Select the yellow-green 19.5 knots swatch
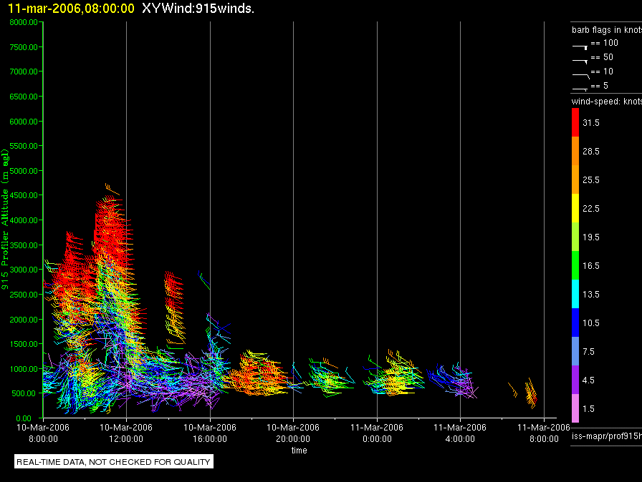This screenshot has width=642, height=482. [575, 237]
